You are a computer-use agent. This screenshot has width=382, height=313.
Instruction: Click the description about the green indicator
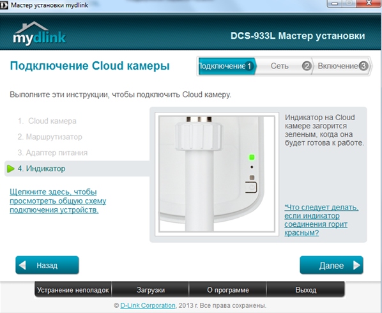(x=325, y=130)
